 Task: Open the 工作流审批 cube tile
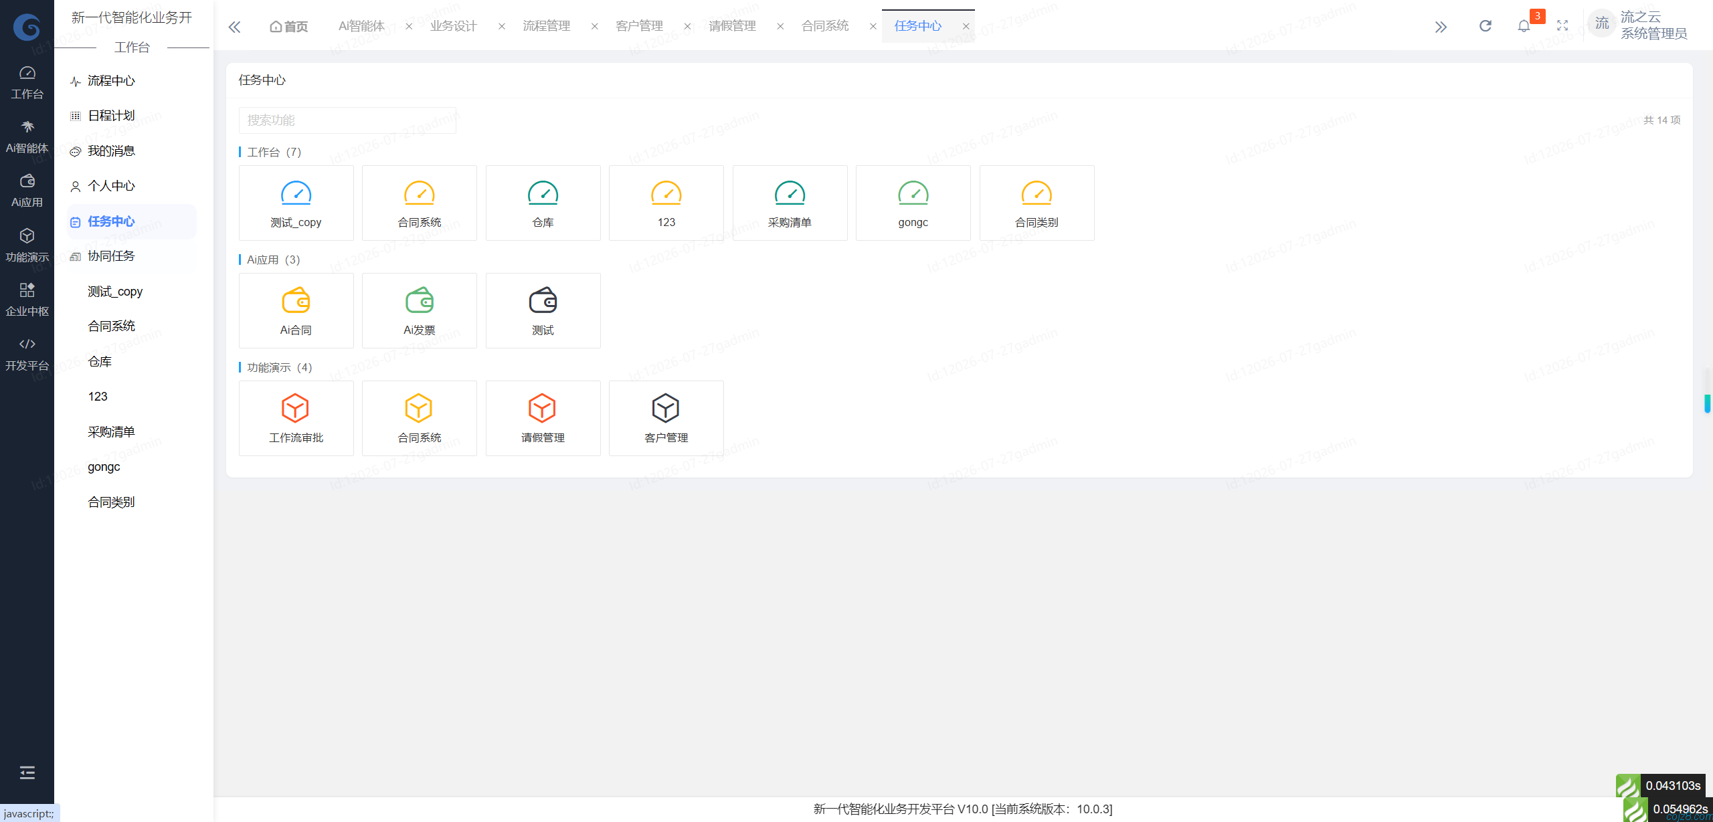tap(296, 418)
